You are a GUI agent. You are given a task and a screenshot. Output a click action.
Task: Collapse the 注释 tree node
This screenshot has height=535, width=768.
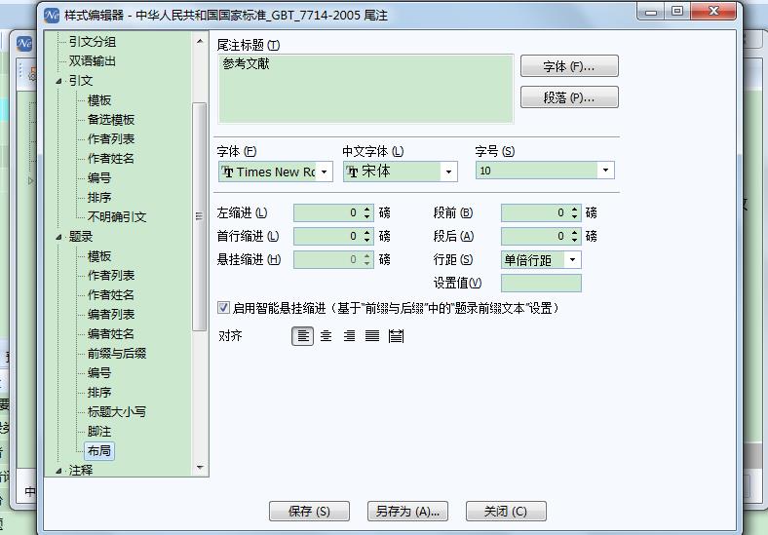click(x=58, y=471)
